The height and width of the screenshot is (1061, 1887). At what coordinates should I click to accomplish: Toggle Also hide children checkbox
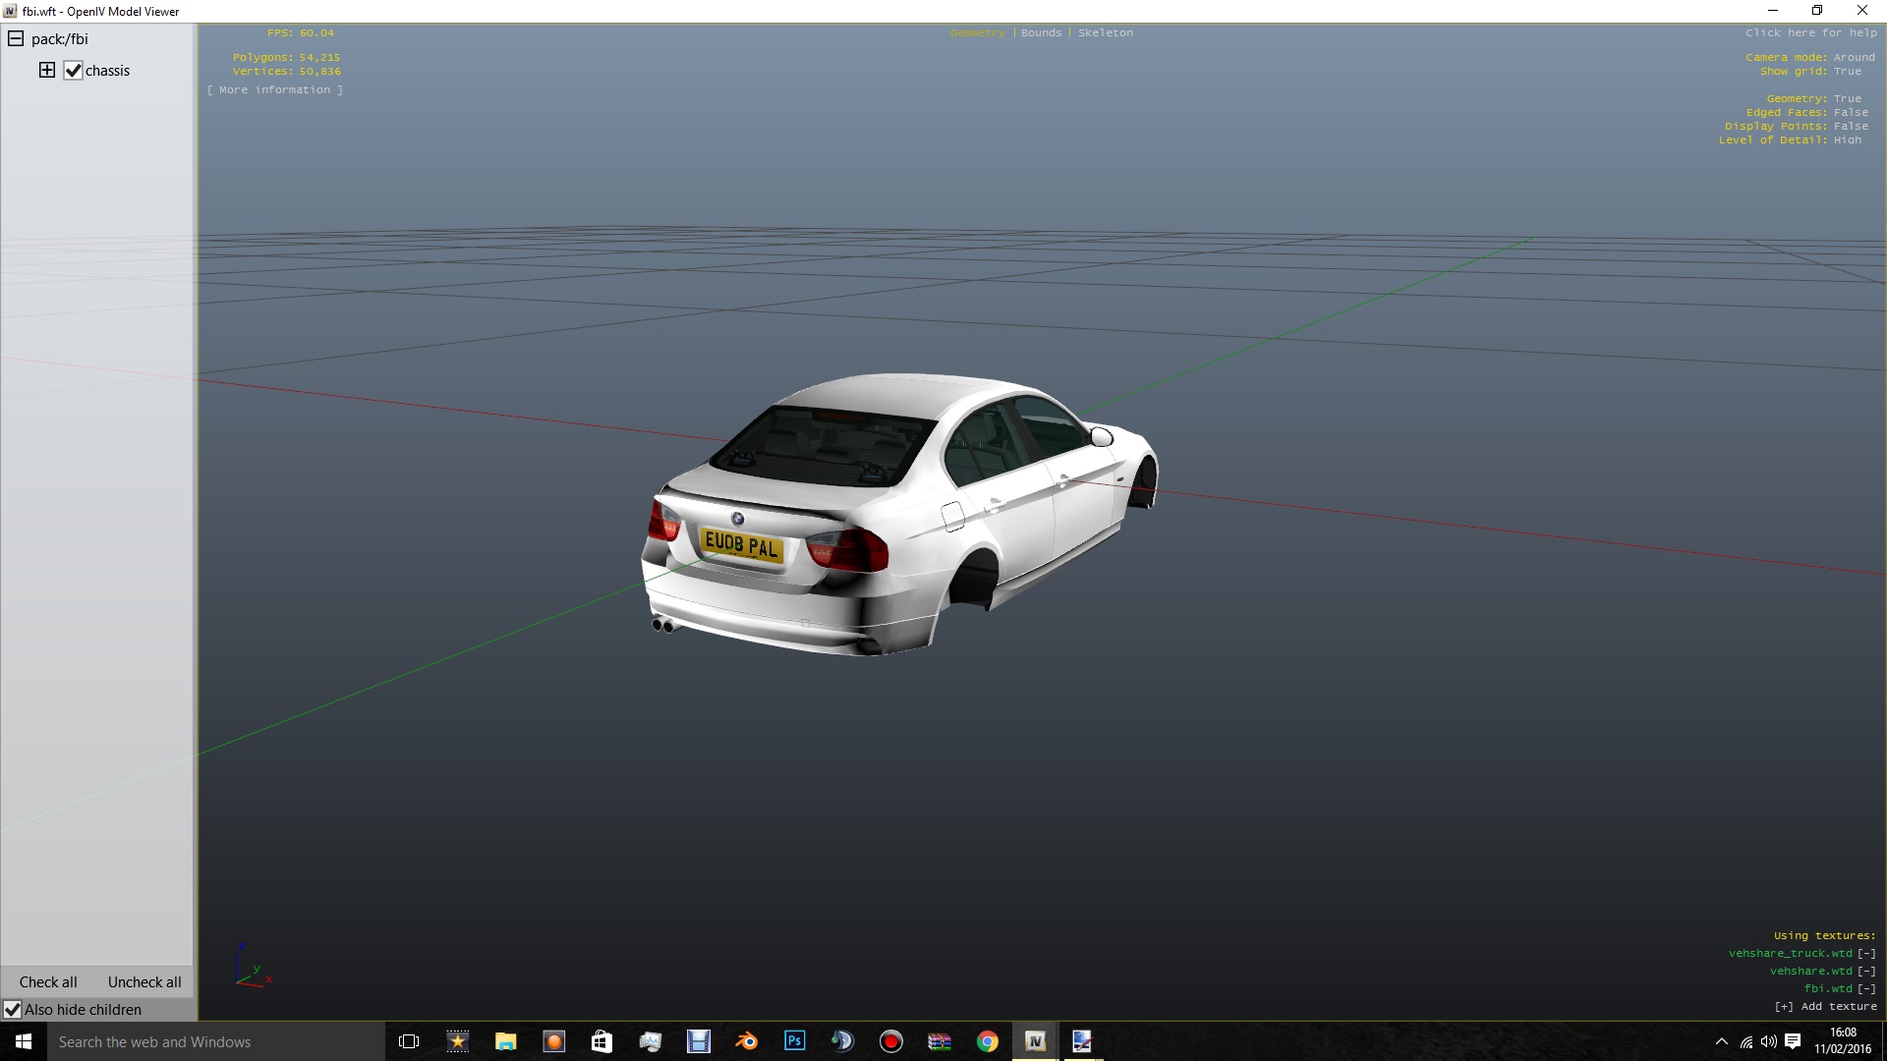coord(13,1010)
